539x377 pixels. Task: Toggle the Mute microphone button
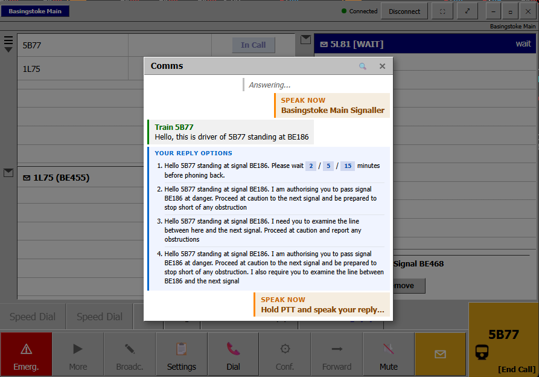389,354
